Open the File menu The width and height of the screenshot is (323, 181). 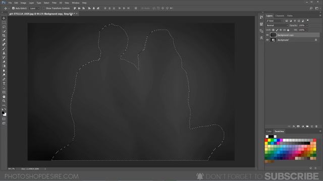pos(10,3)
